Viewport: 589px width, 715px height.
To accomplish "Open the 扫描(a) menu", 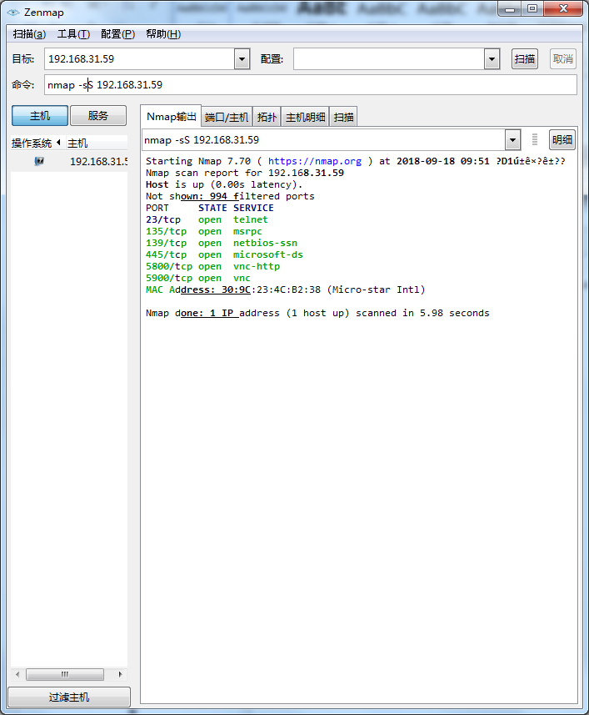I will [x=30, y=34].
